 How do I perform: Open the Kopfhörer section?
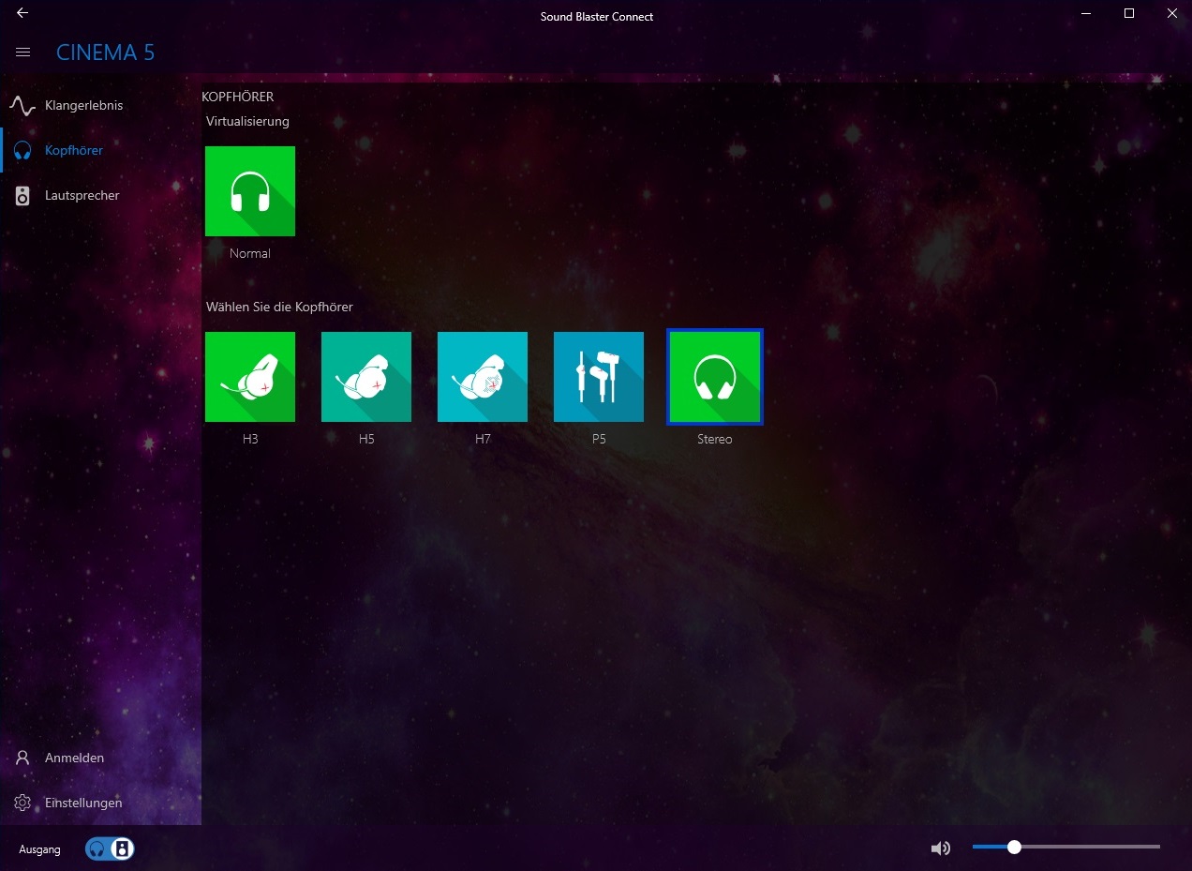pos(100,150)
